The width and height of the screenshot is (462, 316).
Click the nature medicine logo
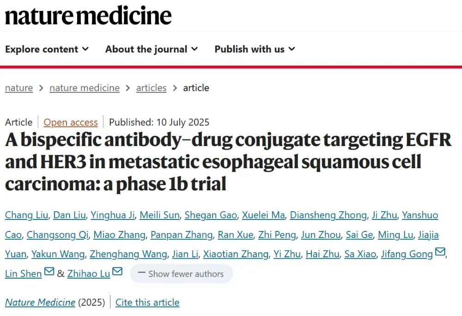(x=88, y=16)
